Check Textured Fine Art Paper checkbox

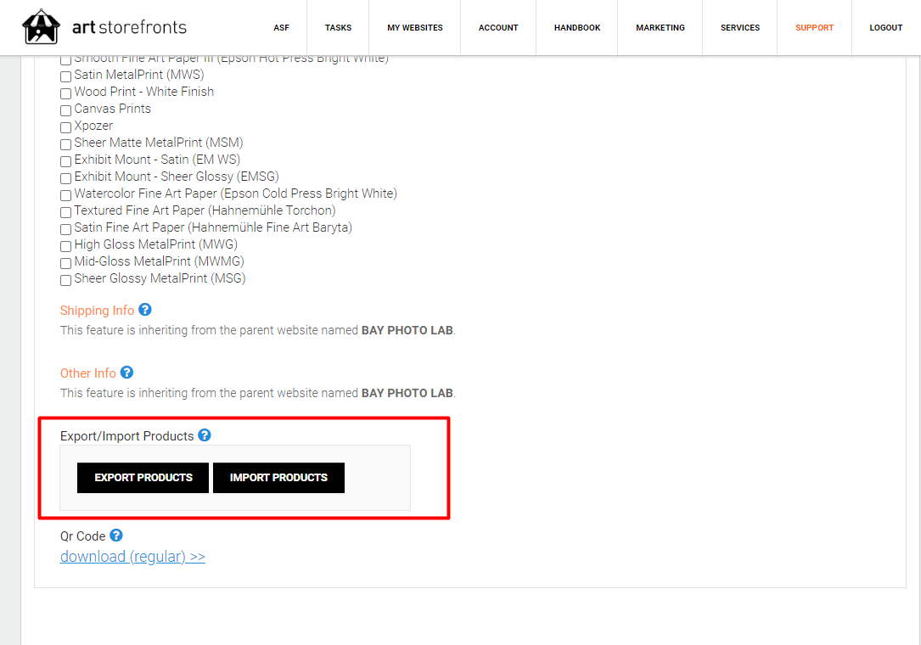coord(66,213)
